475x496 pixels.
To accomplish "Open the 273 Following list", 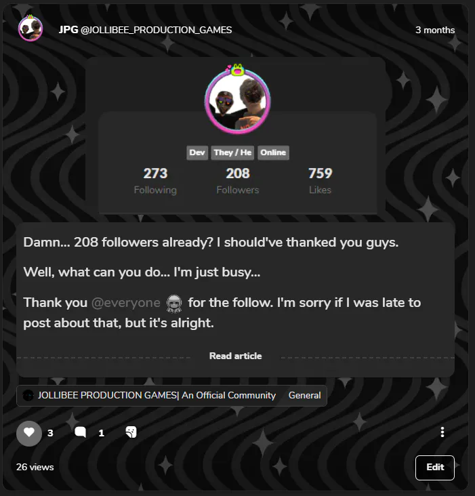I will click(x=155, y=181).
